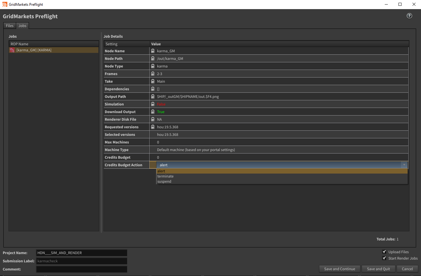
Task: Click the Credits Budget value cell
Action: point(279,157)
